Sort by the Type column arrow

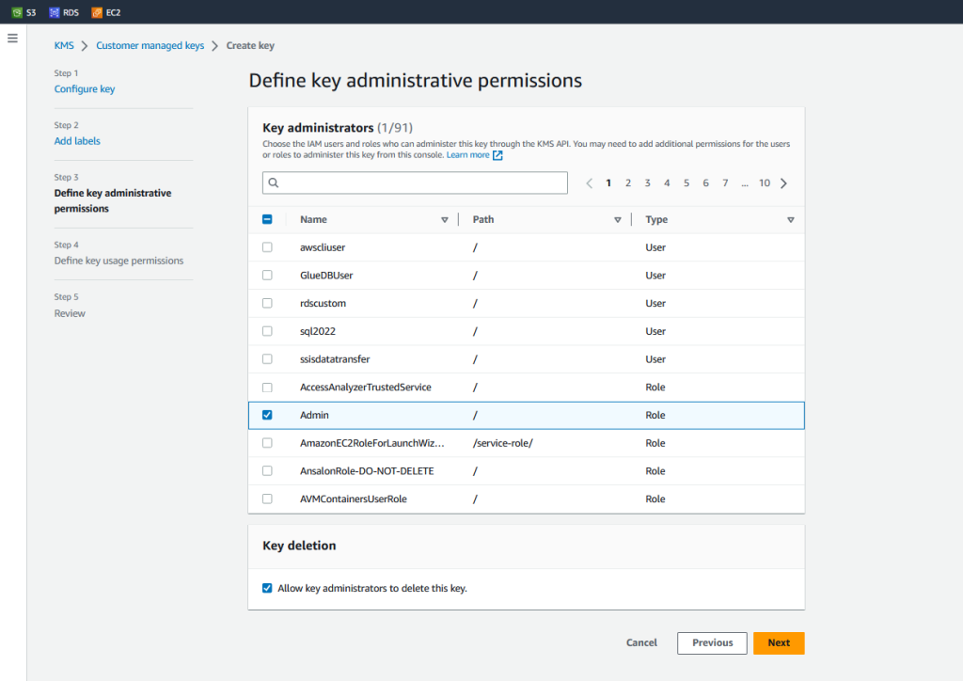[791, 220]
